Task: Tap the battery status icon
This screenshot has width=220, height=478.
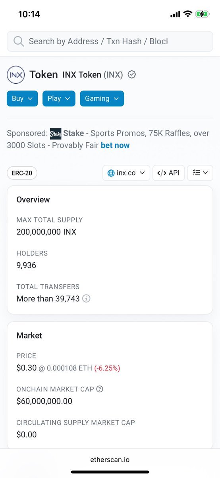Action: tap(203, 14)
